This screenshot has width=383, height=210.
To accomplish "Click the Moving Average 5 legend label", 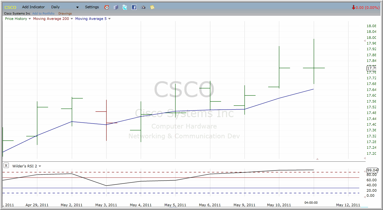I will point(91,19).
